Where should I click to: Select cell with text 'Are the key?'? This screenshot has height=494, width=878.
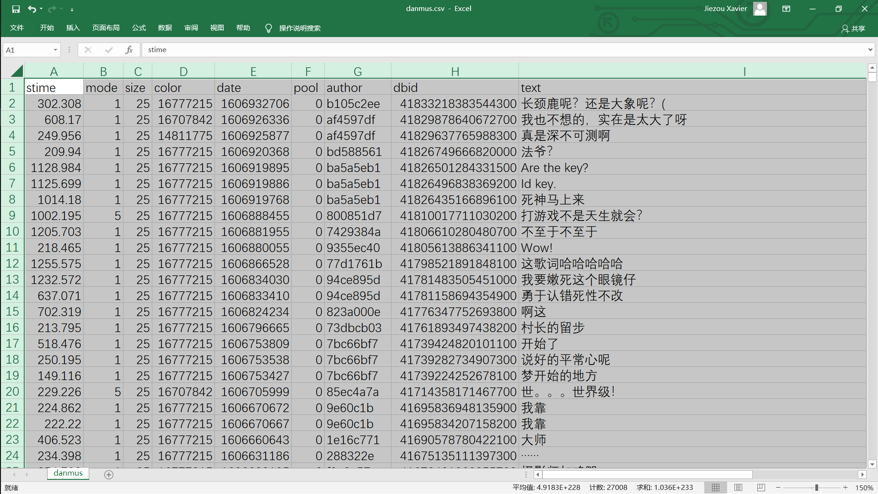[692, 167]
